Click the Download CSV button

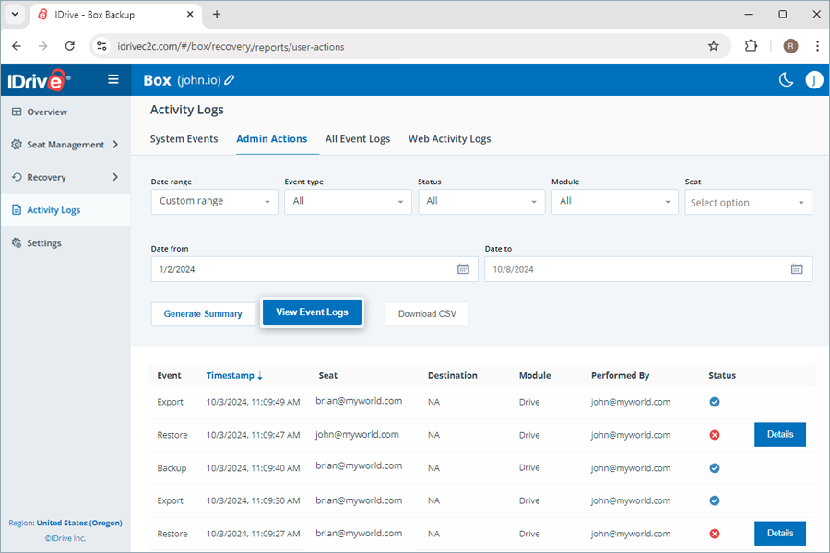[427, 312]
